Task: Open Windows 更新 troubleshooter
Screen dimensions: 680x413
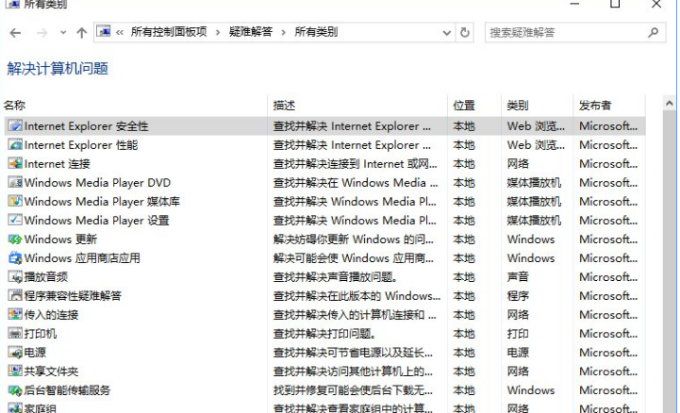Action: (60, 240)
